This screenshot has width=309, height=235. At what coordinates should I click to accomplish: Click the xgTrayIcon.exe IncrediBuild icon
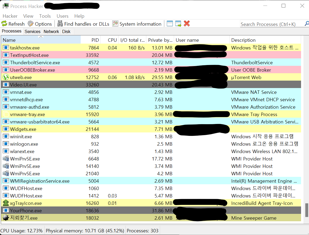(6, 203)
